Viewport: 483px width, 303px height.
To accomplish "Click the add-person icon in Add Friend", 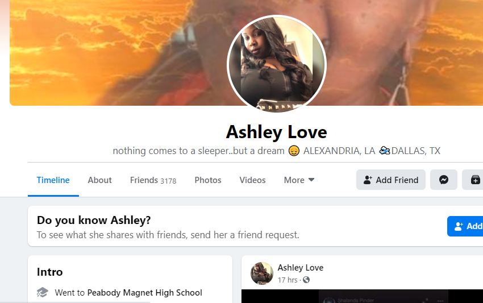I will point(368,180).
